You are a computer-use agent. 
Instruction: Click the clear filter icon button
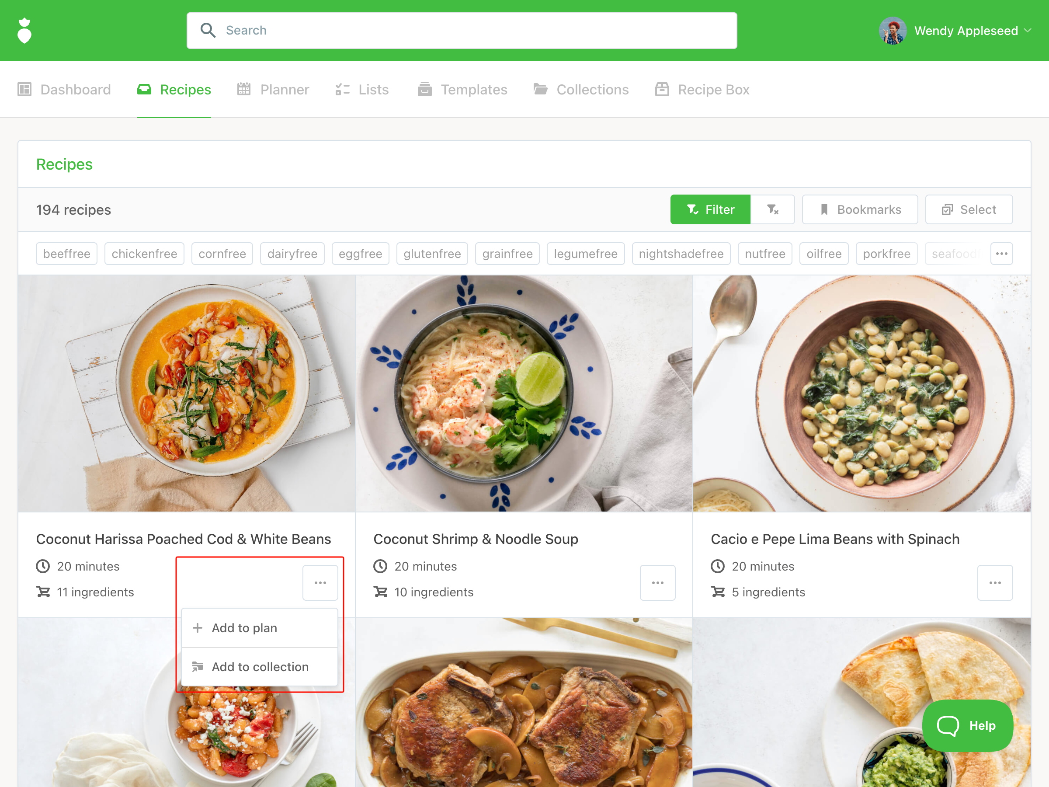point(772,209)
